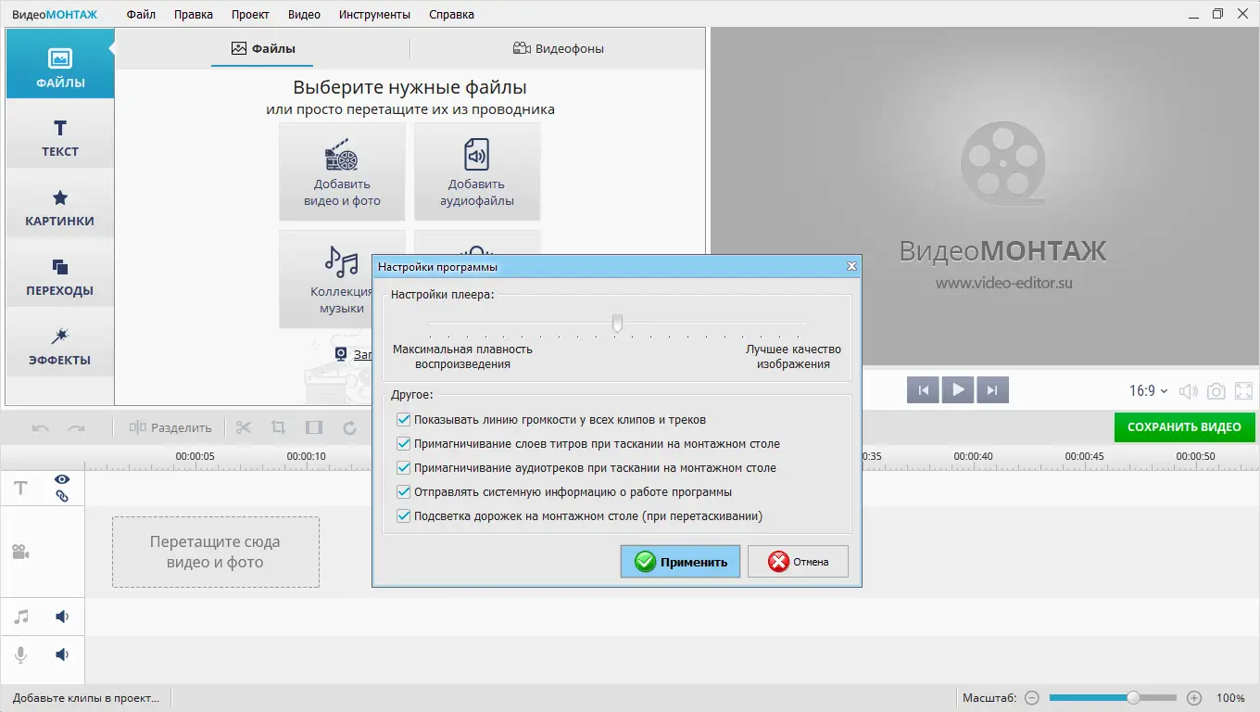Switch to the Видеофоны tab

point(558,48)
